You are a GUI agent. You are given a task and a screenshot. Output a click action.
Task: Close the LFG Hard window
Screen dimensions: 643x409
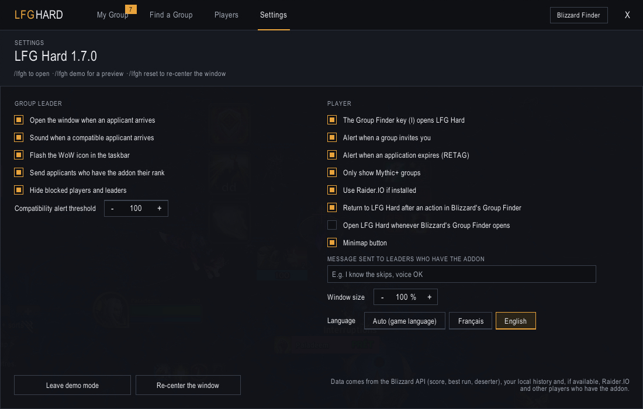[627, 15]
